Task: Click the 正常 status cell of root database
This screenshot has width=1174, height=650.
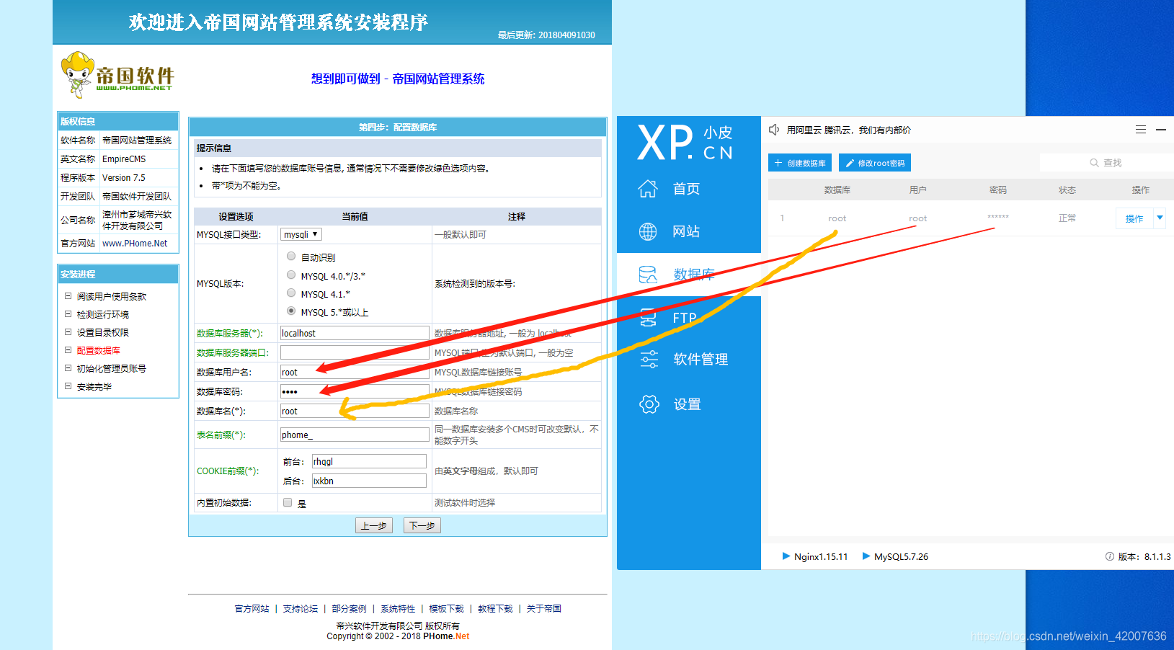Action: (1067, 218)
